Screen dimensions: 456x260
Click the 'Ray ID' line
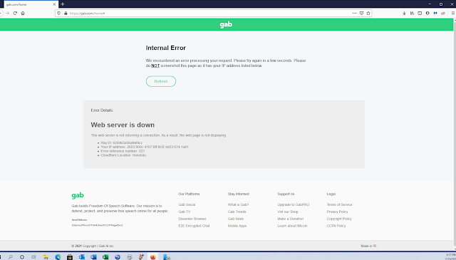tap(122, 142)
